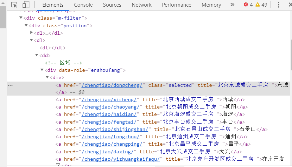Viewport: 292px width, 167px height.
Task: Follow the /chengjiao/daxing/ link
Action: click(108, 152)
